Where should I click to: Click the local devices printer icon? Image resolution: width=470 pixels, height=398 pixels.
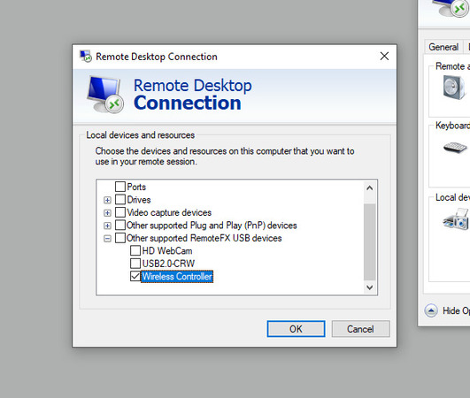pos(456,219)
